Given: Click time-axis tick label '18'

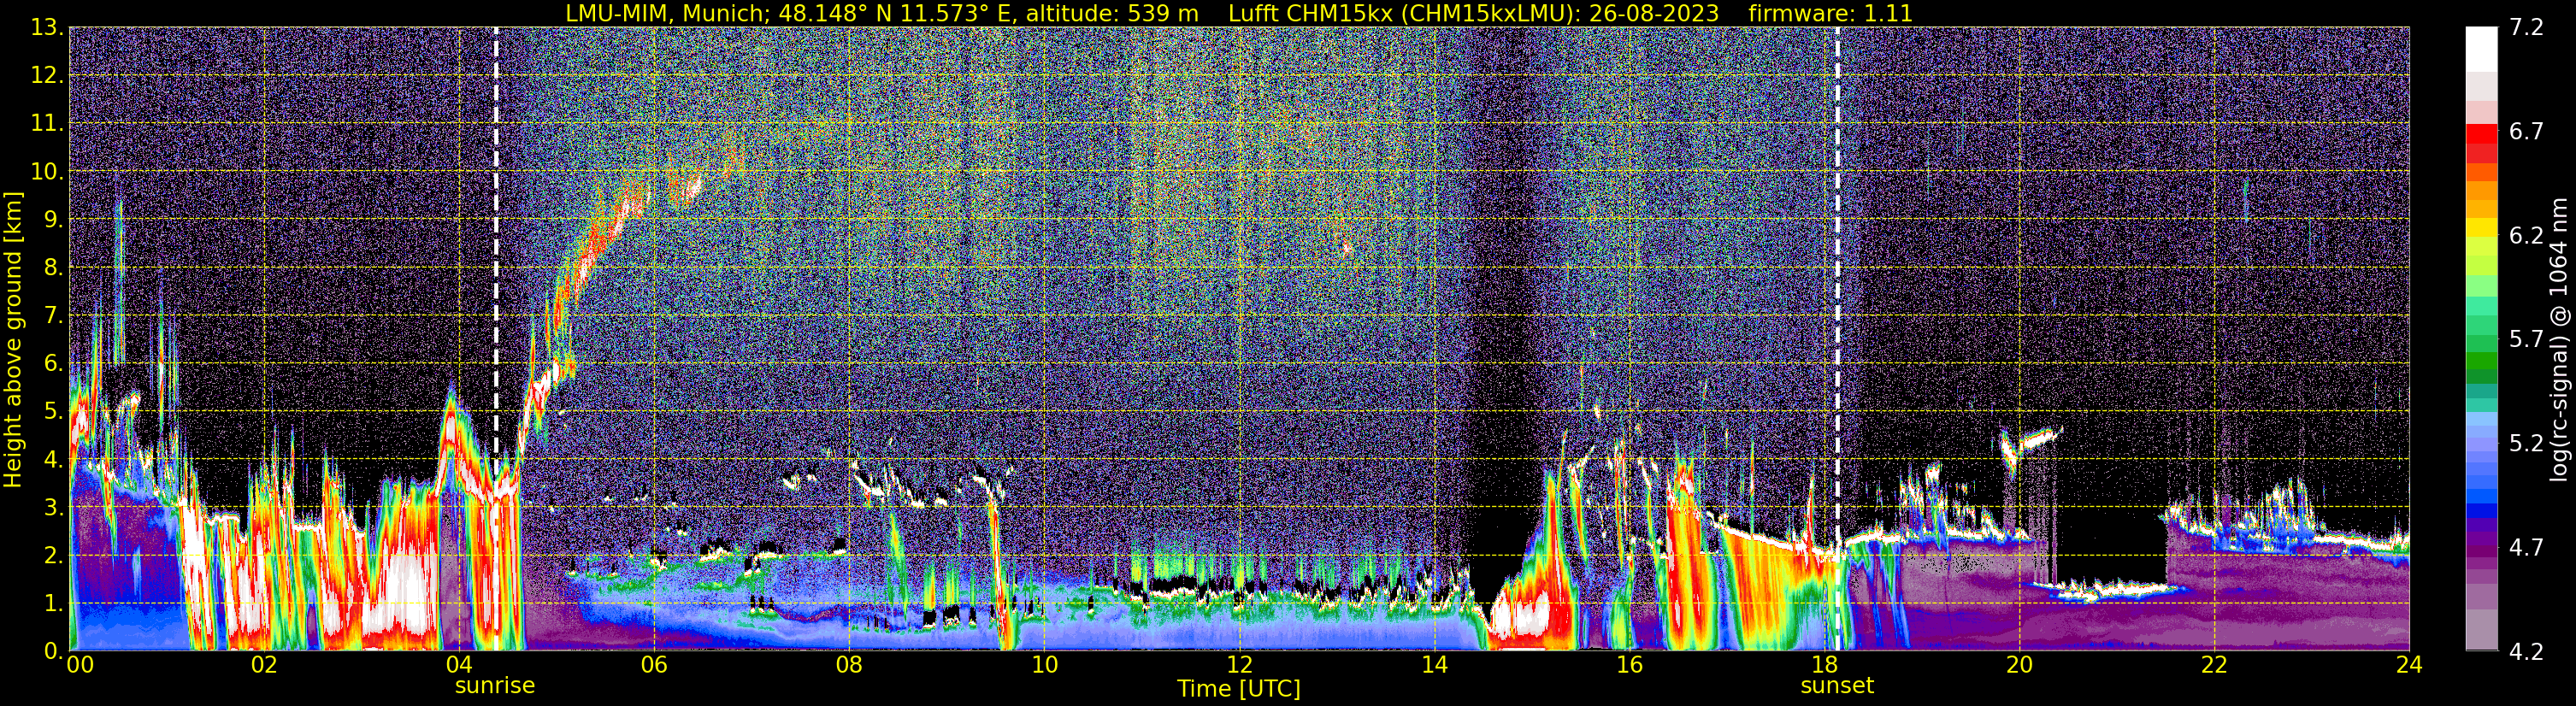Looking at the screenshot, I should click(x=1824, y=665).
